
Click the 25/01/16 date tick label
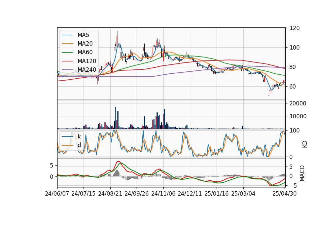(x=217, y=194)
